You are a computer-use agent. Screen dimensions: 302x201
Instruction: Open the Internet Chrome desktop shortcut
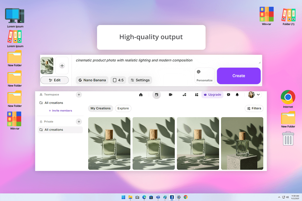[288, 99]
